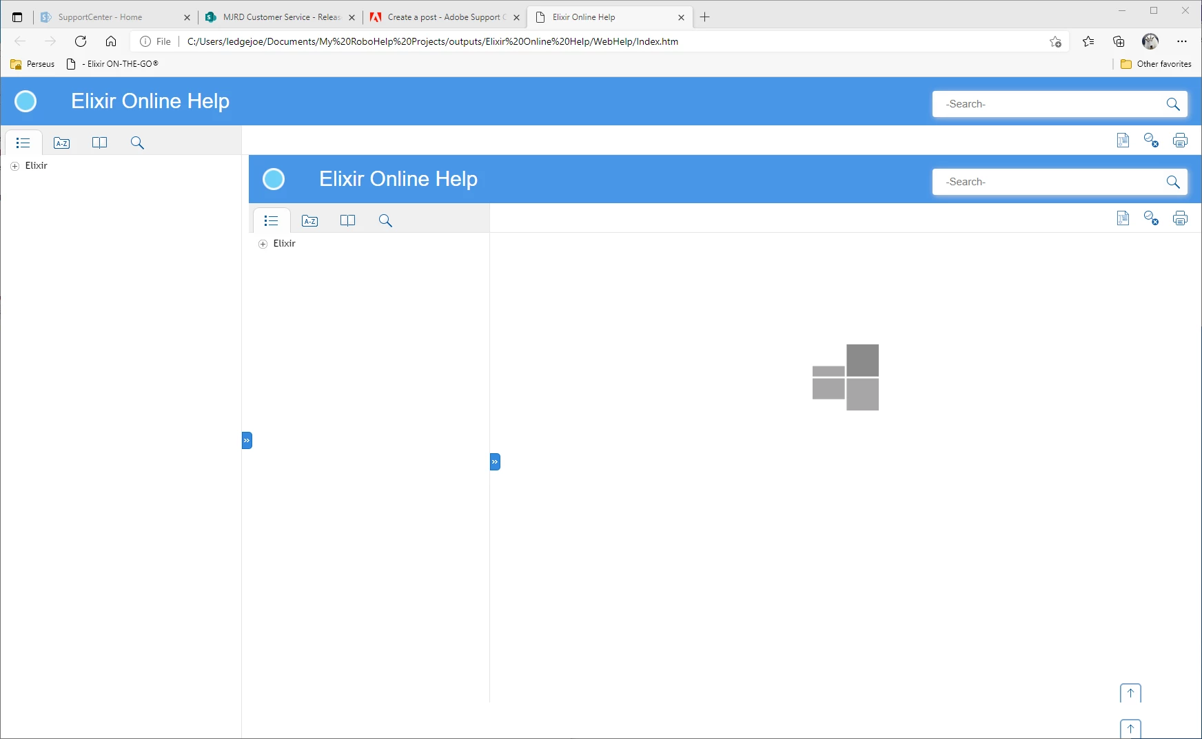This screenshot has height=739, width=1202.
Task: Open the Search magnifier tab in the outer help pane
Action: [137, 143]
